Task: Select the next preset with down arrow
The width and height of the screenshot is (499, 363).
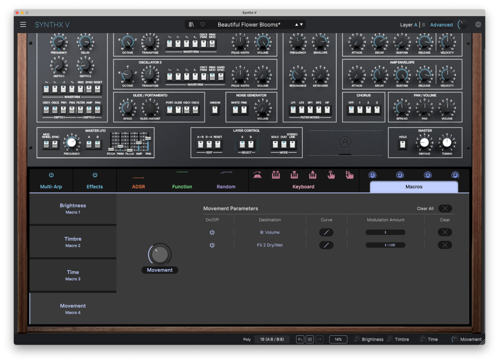Action: coord(301,24)
